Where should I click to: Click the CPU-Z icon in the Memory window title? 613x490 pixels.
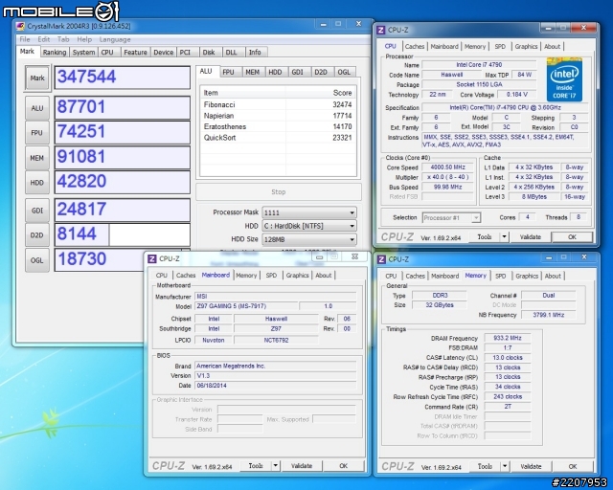pos(381,259)
